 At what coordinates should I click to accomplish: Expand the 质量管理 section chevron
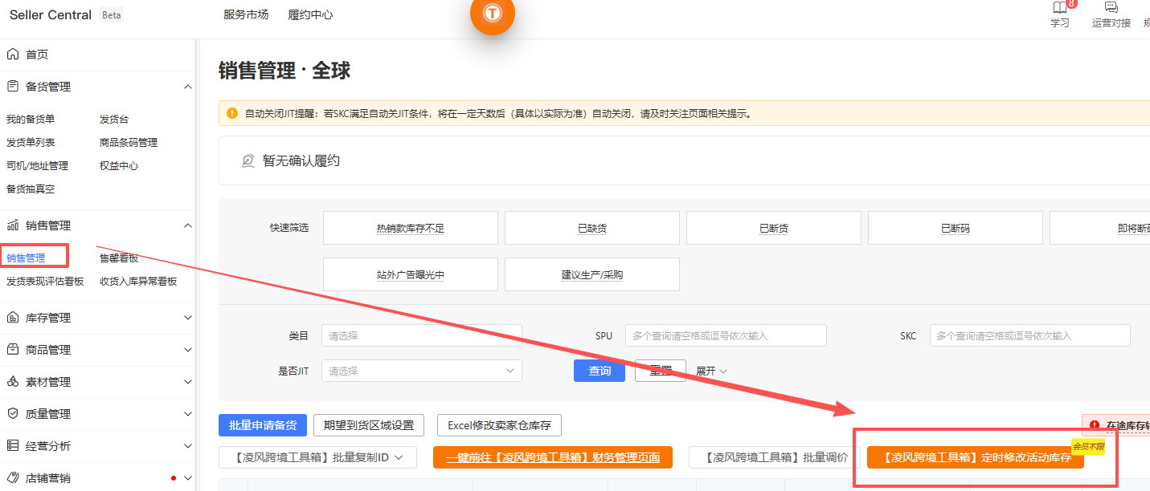click(187, 414)
